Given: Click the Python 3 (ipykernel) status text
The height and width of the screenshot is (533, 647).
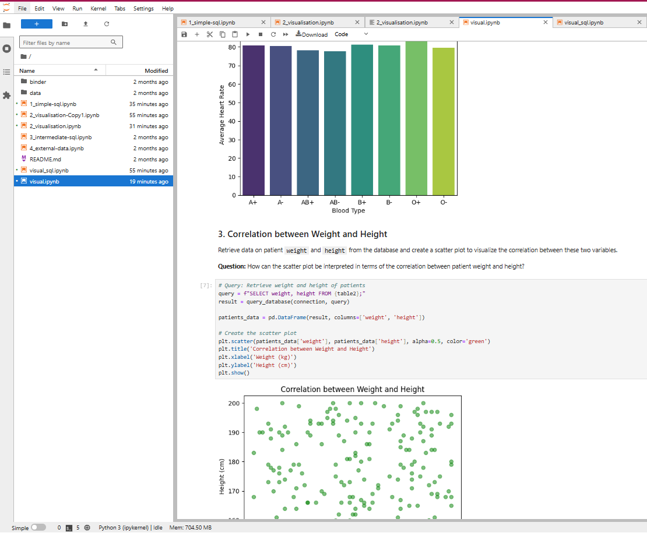Looking at the screenshot, I should pos(131,528).
